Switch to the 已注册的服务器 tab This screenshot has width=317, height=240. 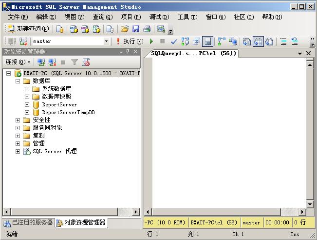tap(28, 222)
